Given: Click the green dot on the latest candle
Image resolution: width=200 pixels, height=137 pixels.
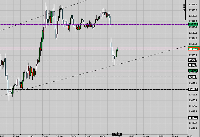Looking at the screenshot, I should click(x=117, y=49).
